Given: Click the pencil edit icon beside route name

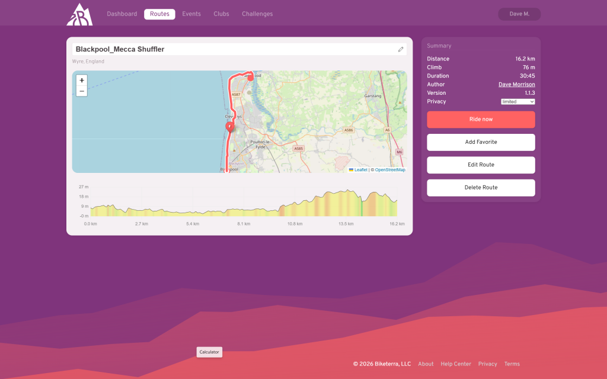Looking at the screenshot, I should coord(401,49).
